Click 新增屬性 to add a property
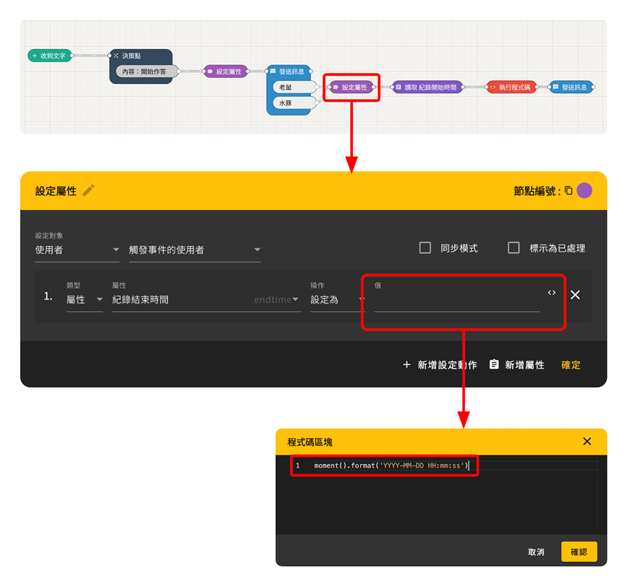This screenshot has height=580, width=628. 517,365
